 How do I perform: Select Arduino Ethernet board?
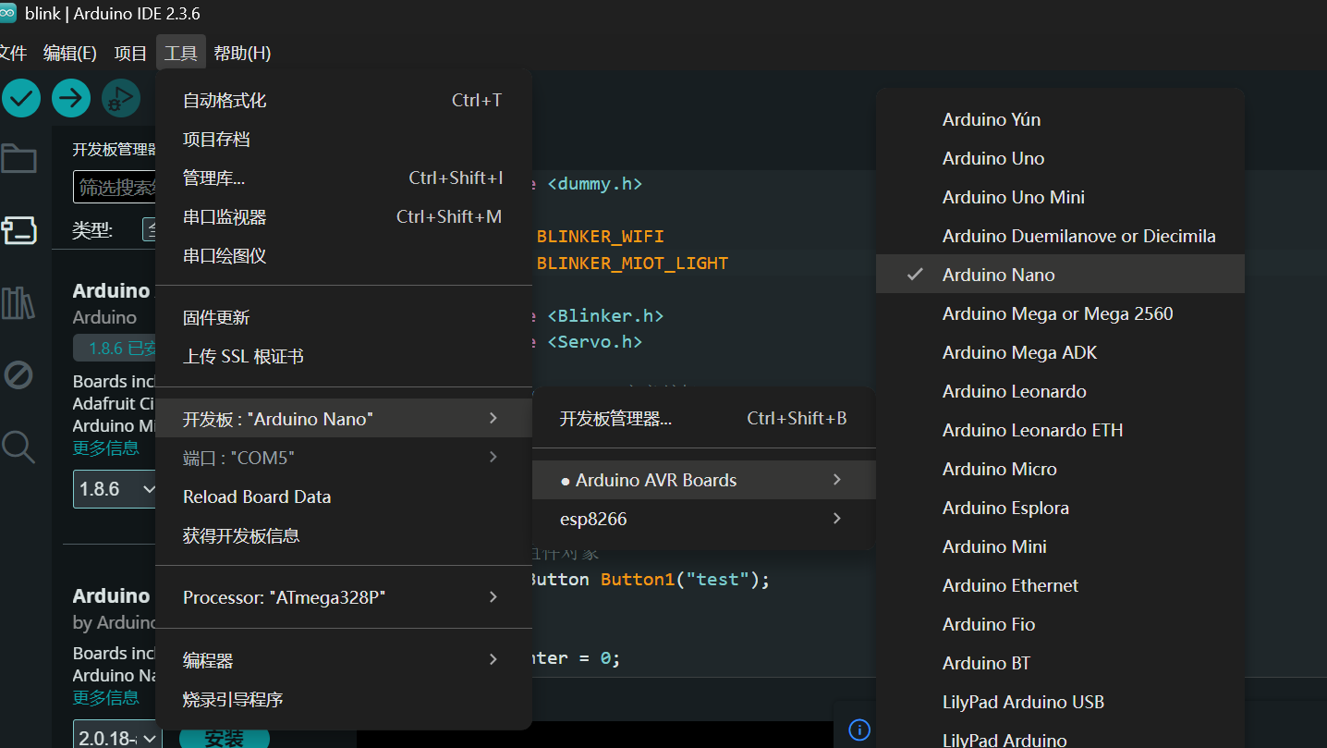(x=1060, y=585)
